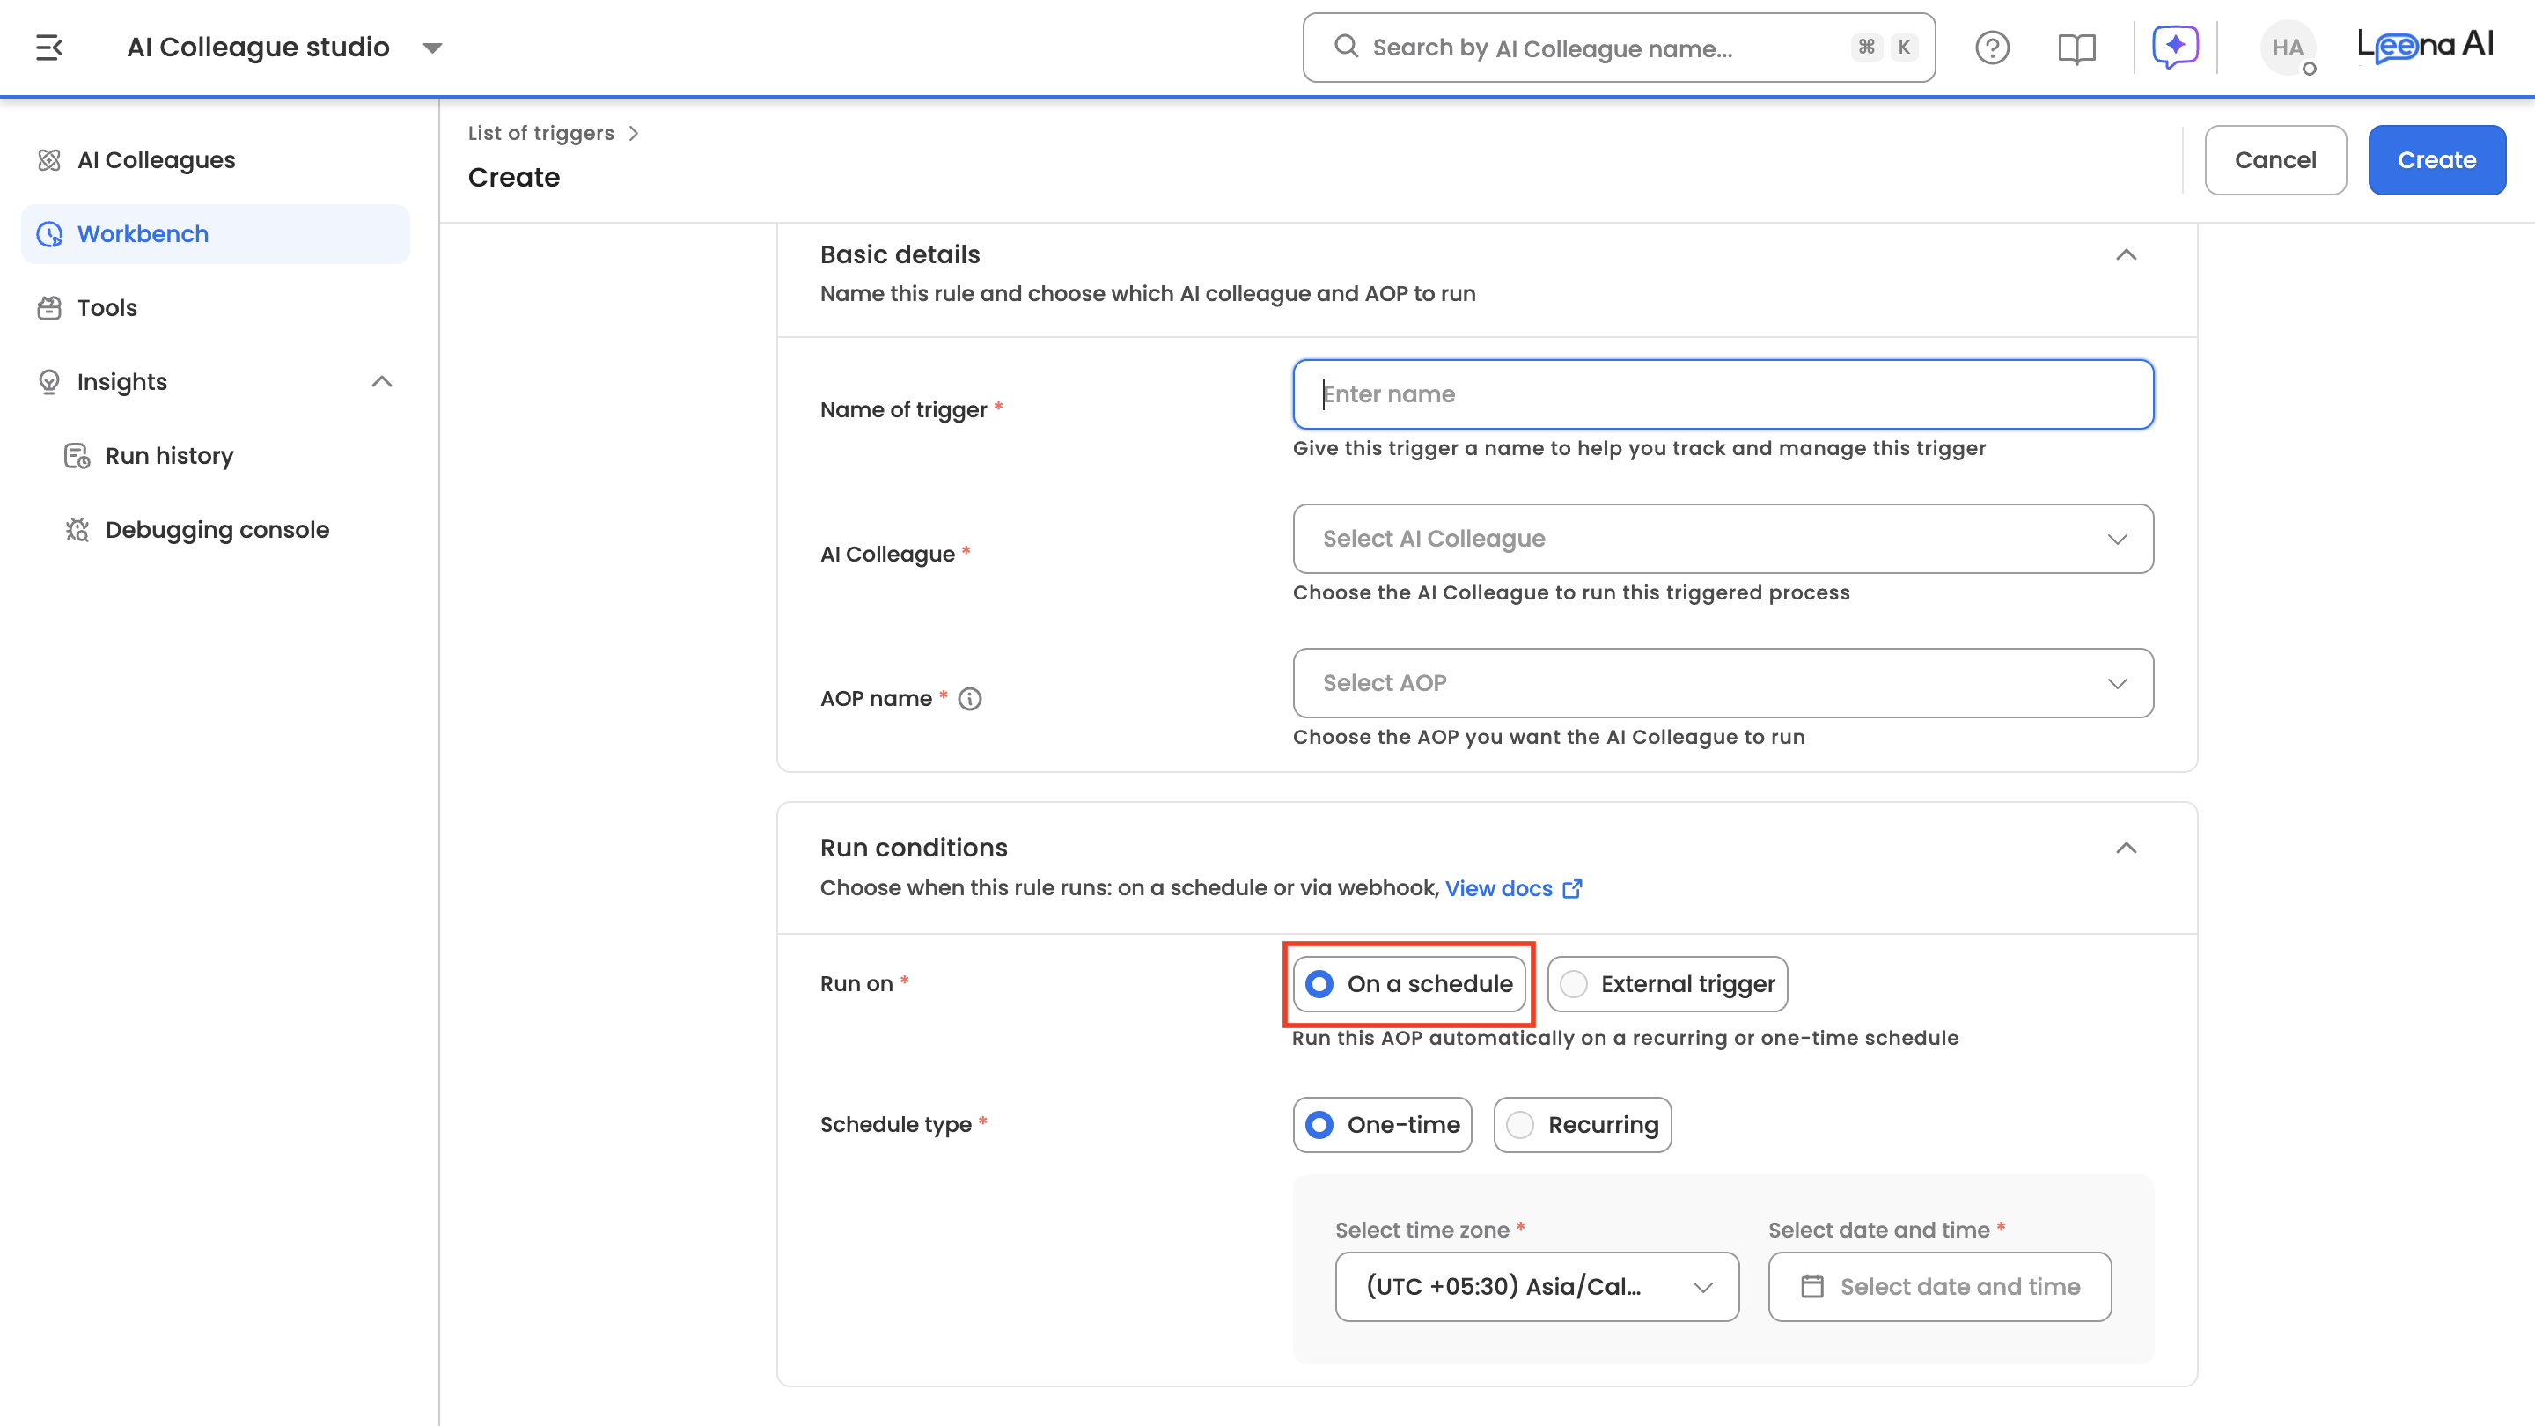Click the AI Colleagues sidebar icon

point(49,159)
